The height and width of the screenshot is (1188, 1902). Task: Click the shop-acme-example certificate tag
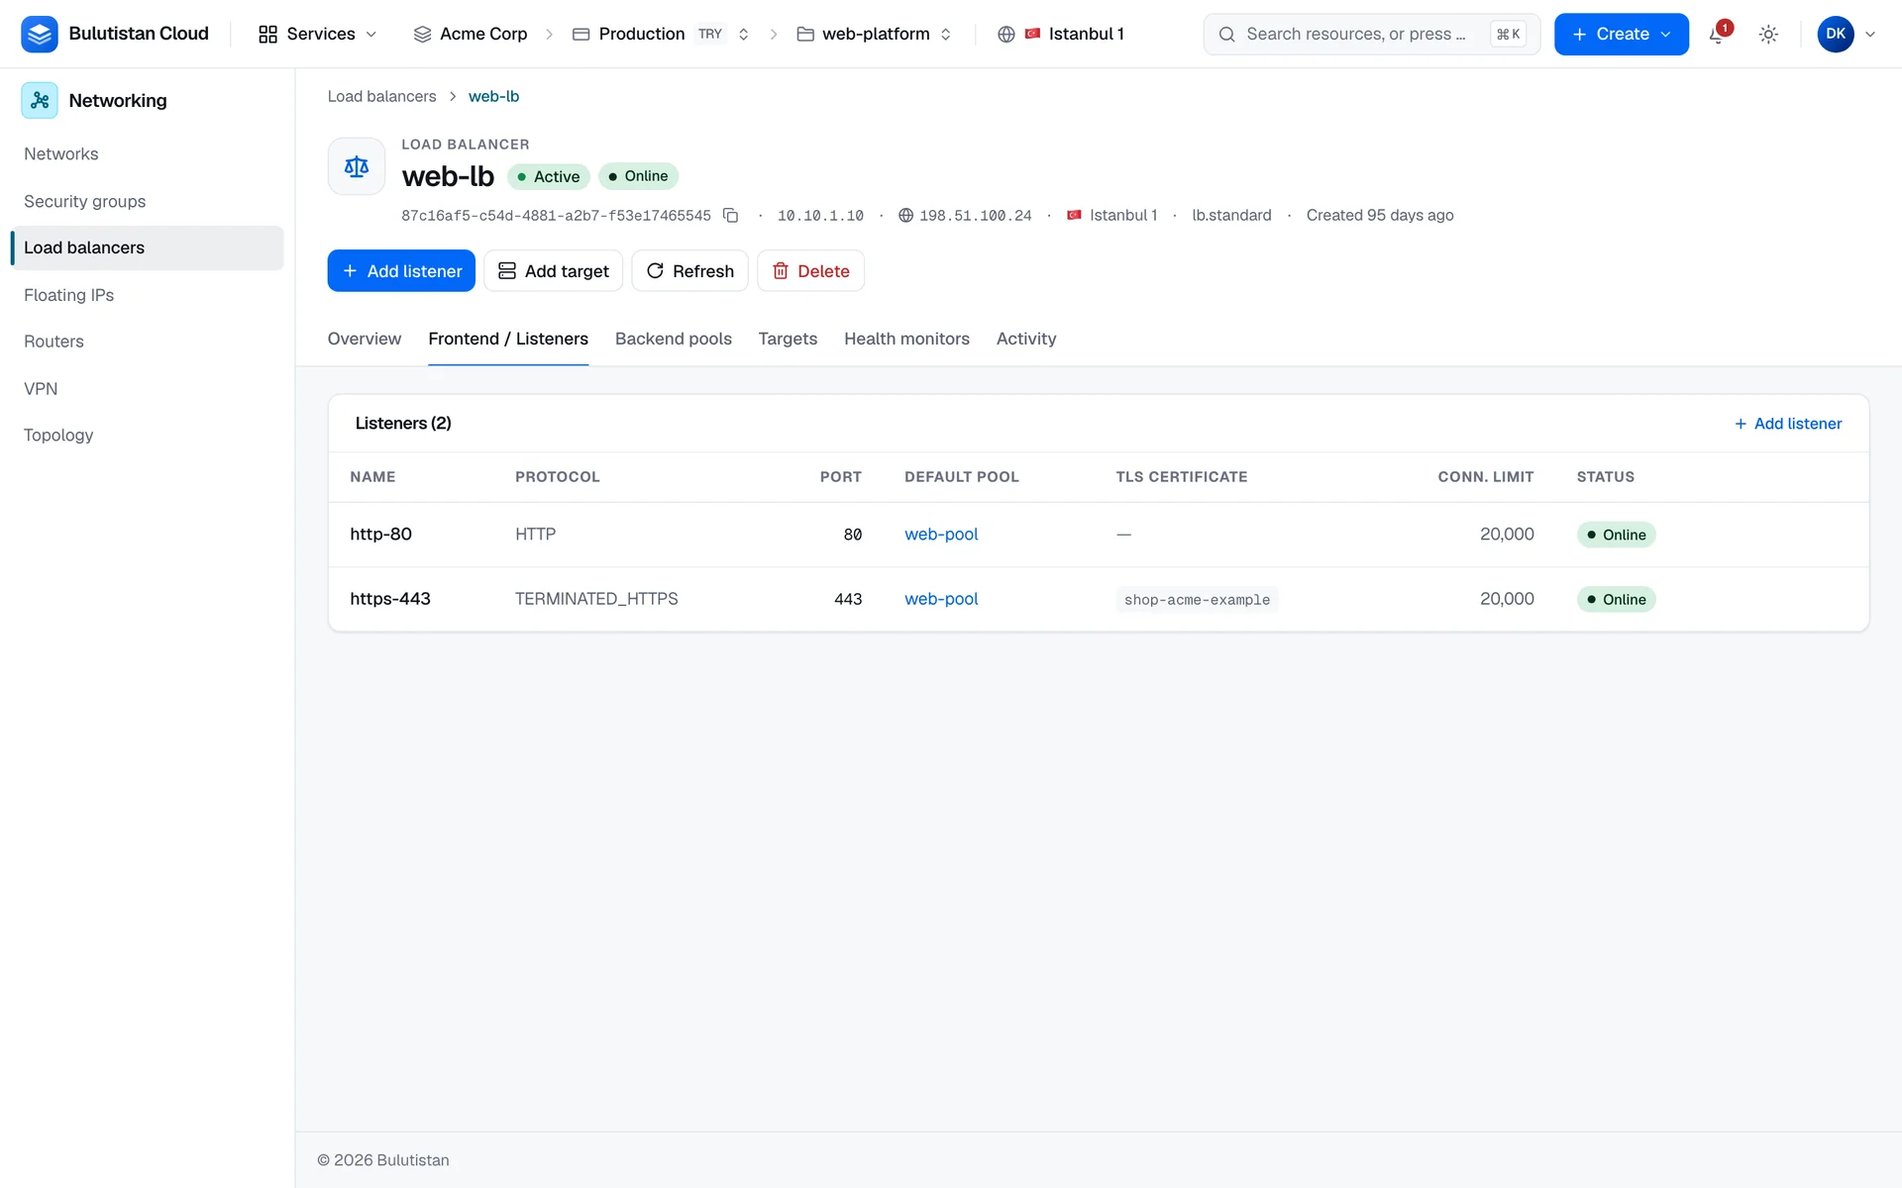coord(1197,600)
